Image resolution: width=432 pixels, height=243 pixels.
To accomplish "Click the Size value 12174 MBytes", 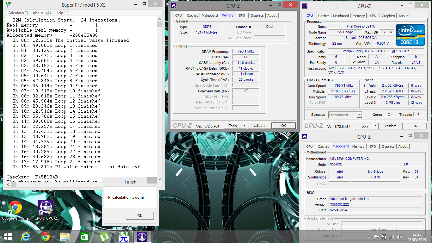I will point(206,32).
